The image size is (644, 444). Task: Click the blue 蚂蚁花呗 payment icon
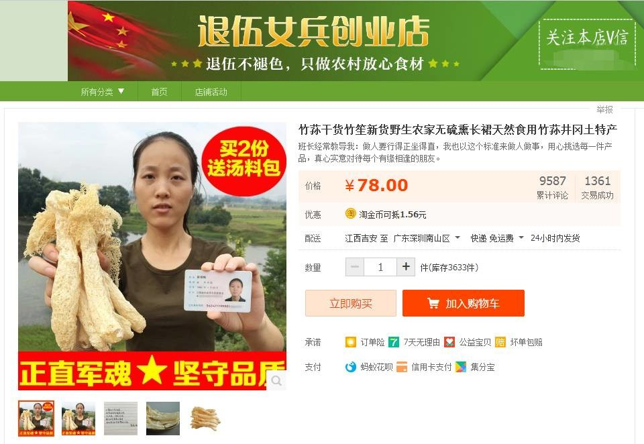tap(350, 367)
